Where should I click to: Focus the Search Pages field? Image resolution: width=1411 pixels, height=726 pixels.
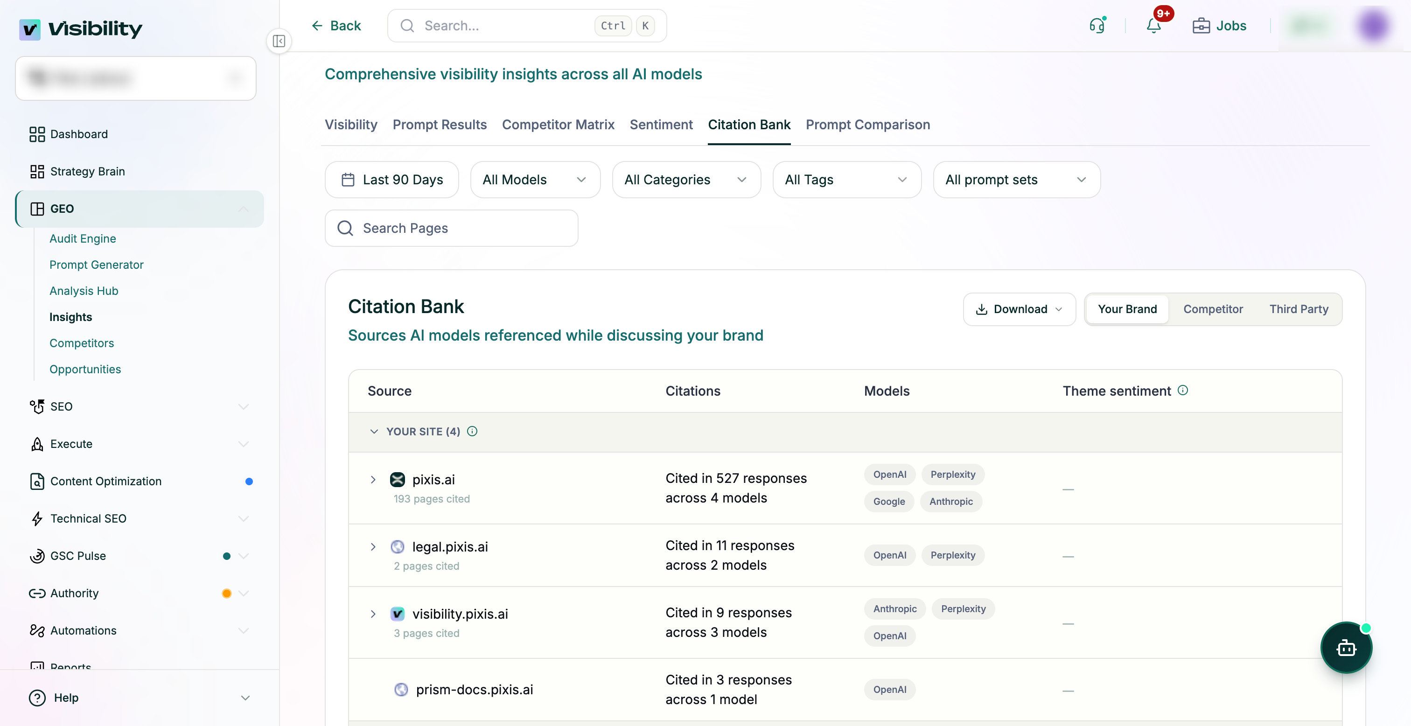point(451,228)
